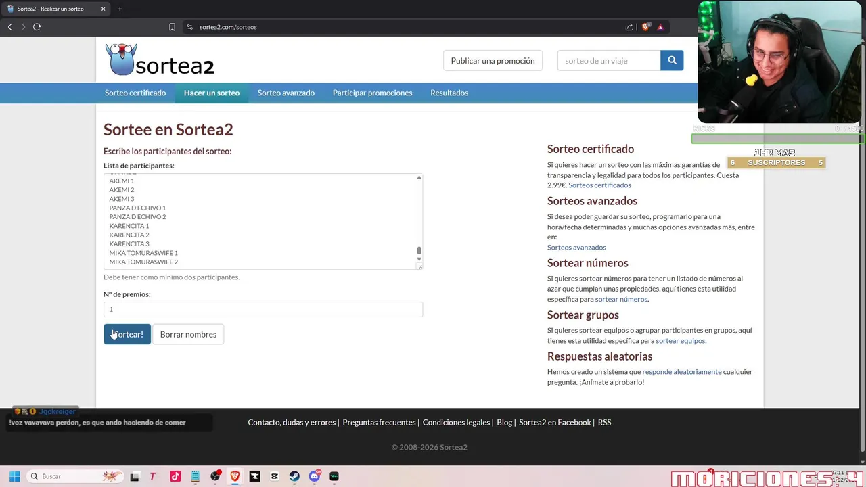
Task: Open site settings icon beside the URL
Action: coord(189,27)
